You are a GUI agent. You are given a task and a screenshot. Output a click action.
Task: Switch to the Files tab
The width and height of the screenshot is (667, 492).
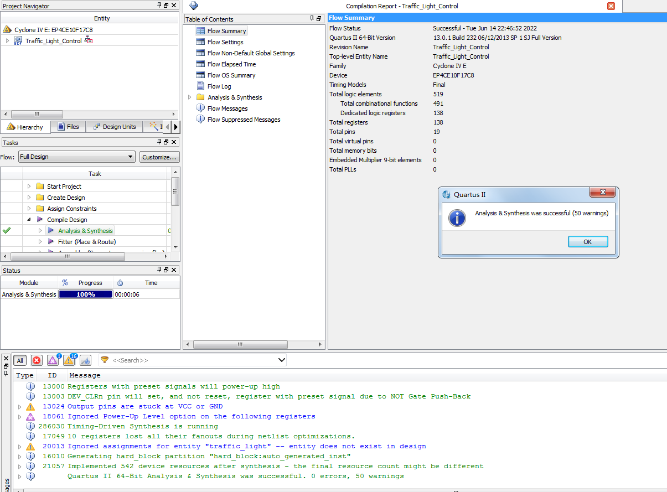68,127
